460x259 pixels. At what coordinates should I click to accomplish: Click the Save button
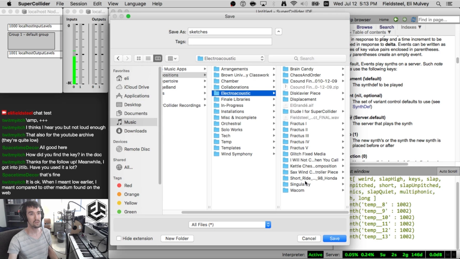click(x=335, y=238)
